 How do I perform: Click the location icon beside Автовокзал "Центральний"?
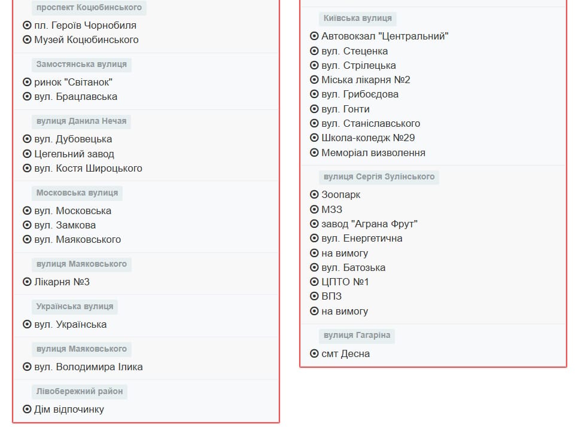[x=314, y=36]
